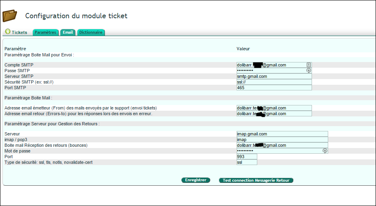Click the bounces reception mailbox field
Viewport: 376px width, 206px height.
(x=282, y=145)
